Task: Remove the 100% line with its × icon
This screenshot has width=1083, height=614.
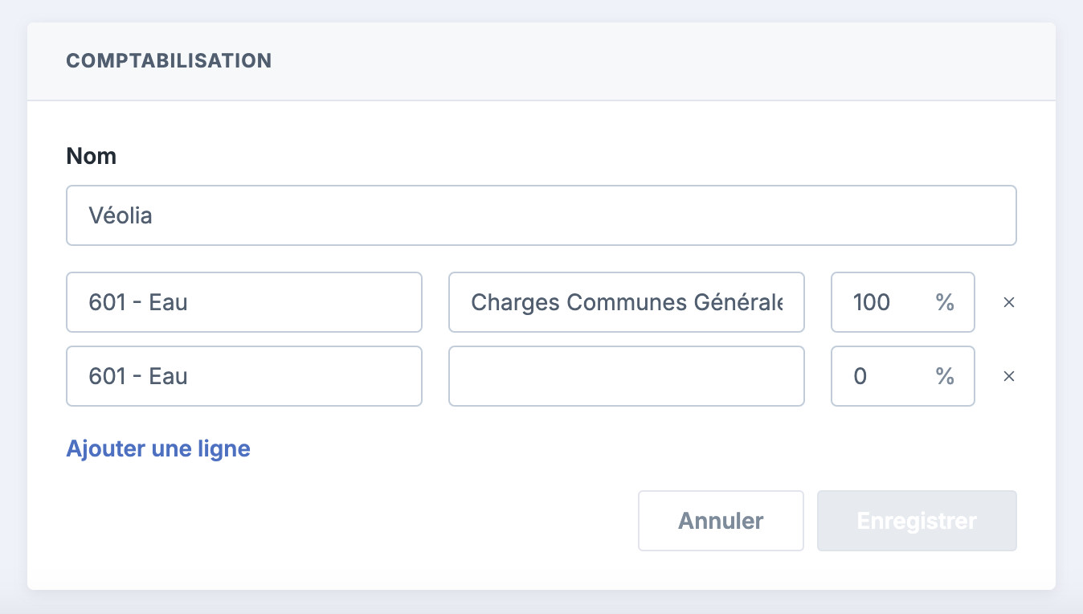Action: (x=1009, y=303)
